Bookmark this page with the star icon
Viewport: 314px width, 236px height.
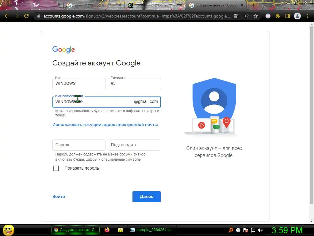click(x=256, y=16)
